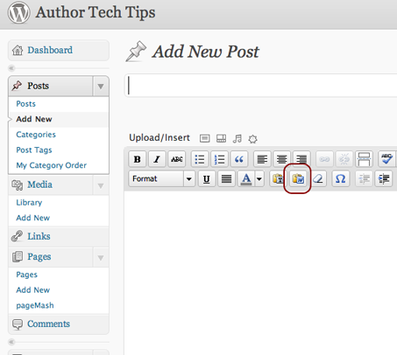
Task: Click the Add Media star icon
Action: pyautogui.click(x=252, y=139)
